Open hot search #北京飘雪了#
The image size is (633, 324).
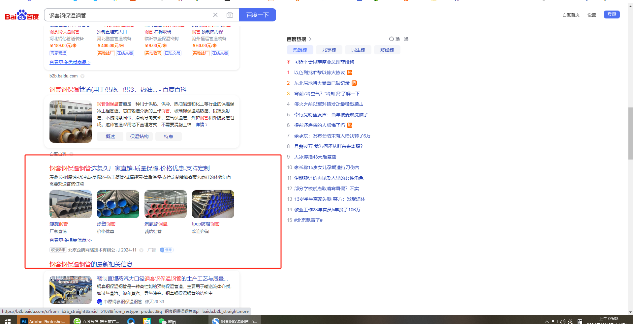[x=308, y=220]
